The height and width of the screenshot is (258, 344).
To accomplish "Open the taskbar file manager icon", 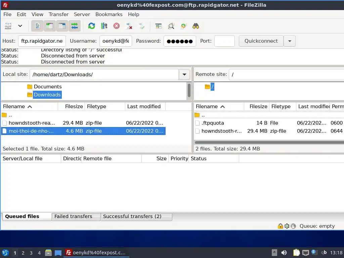I will pyautogui.click(x=48, y=253).
